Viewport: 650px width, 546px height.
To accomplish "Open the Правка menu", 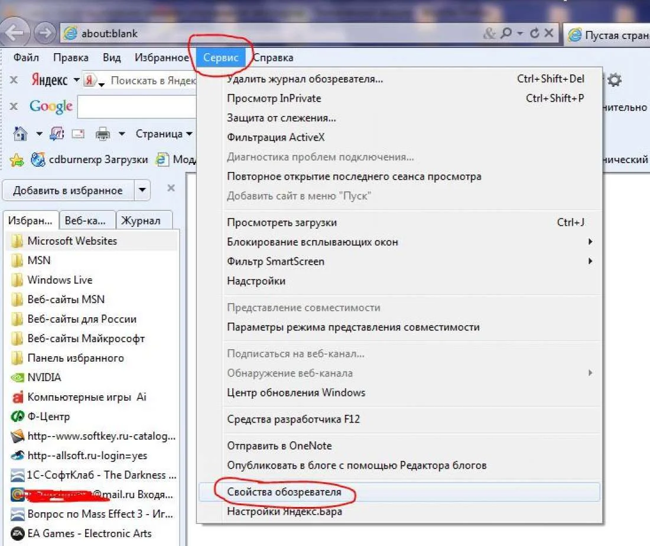I will click(x=71, y=57).
